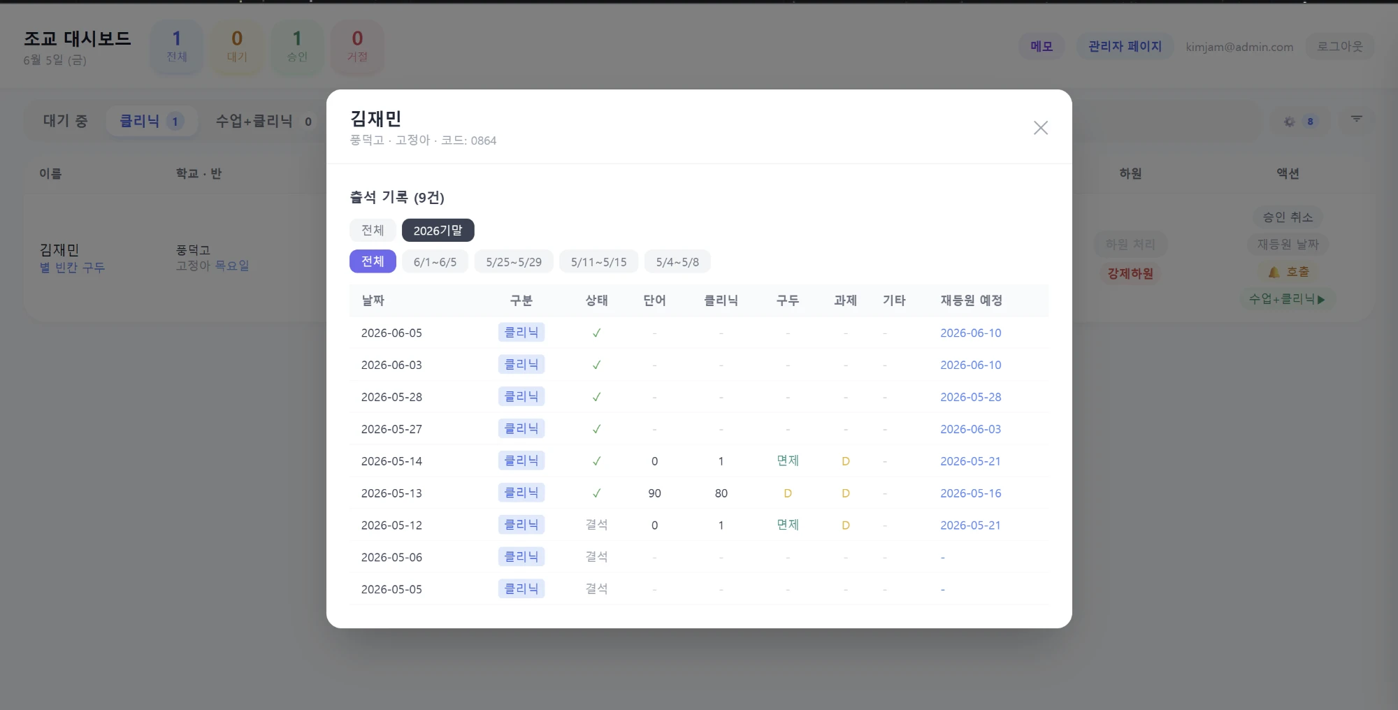Filter attendance by week 5/25~5/29

tap(514, 262)
